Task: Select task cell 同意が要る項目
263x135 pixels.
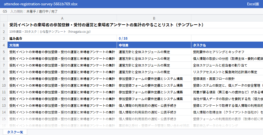Action: click(x=227, y=92)
